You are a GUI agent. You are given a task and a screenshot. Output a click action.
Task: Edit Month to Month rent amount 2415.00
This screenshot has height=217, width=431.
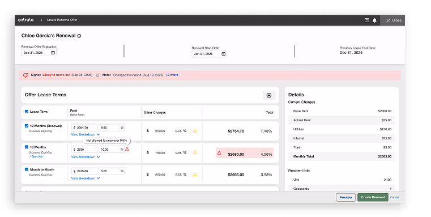point(84,171)
